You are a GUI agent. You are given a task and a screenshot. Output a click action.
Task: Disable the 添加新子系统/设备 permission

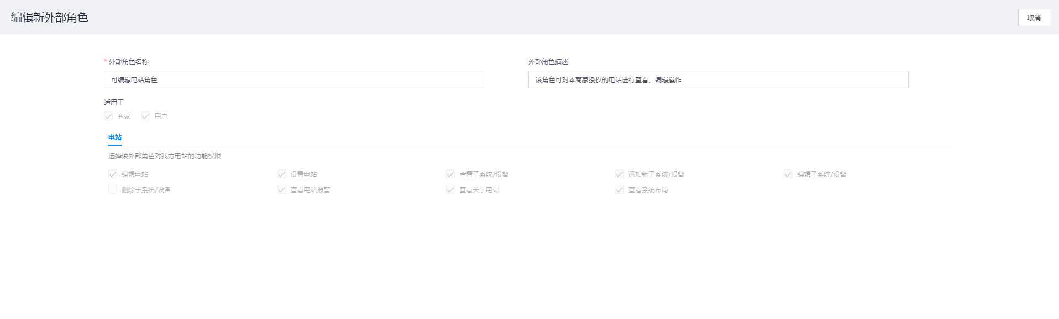point(620,174)
